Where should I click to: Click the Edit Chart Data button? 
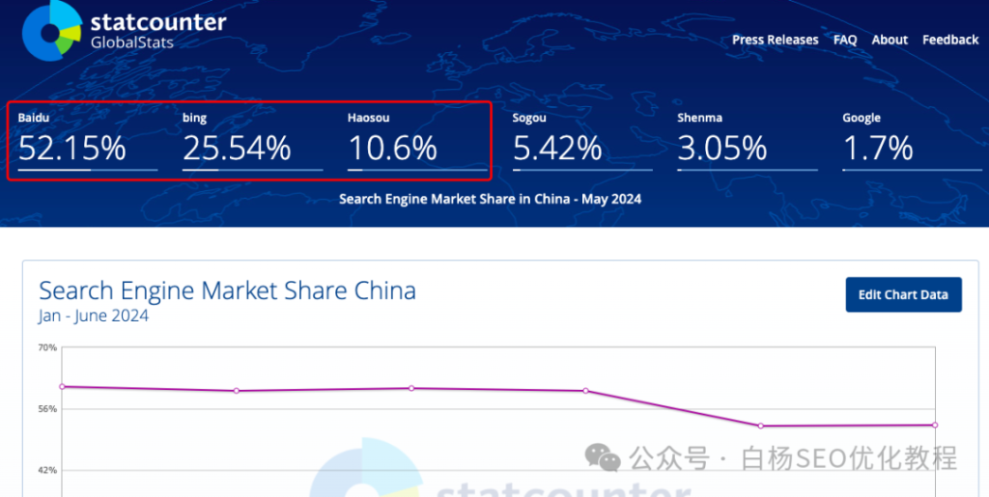point(903,294)
